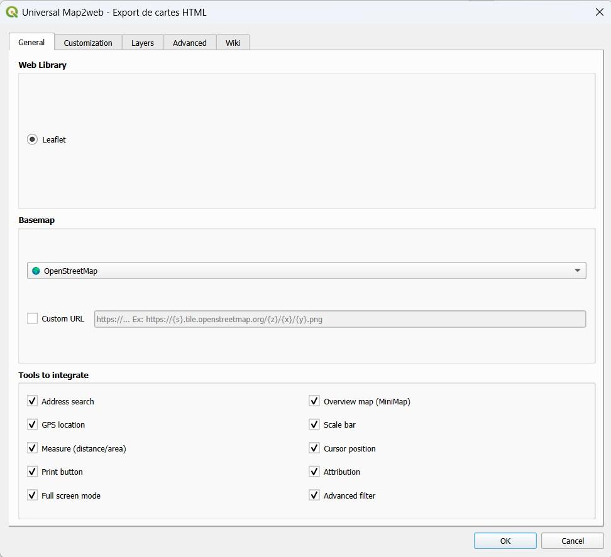Open the Basemap dropdown arrow

(x=577, y=271)
